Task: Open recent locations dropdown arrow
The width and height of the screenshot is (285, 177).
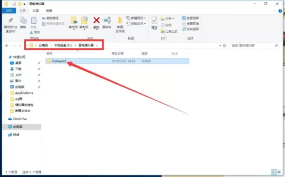Action: [20, 45]
